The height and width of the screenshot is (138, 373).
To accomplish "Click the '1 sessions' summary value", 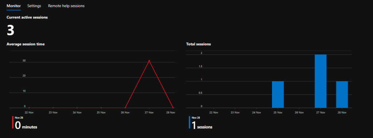I will point(202,125).
